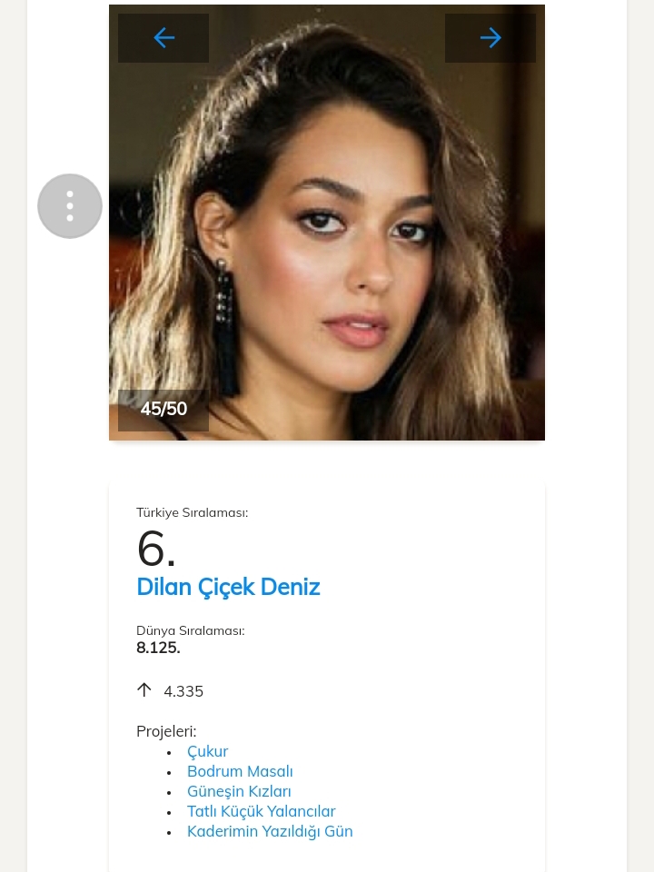The image size is (654, 872).
Task: Click the Türkiye Sıralaması label
Action: pos(192,513)
